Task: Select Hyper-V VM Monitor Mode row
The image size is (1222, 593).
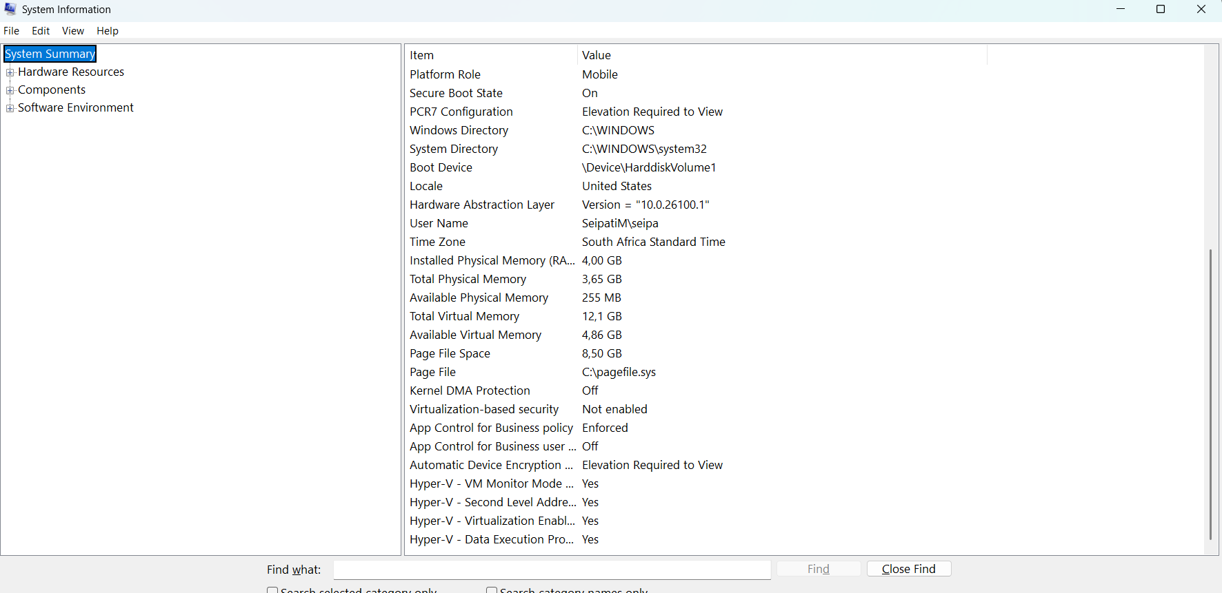Action: (x=697, y=483)
